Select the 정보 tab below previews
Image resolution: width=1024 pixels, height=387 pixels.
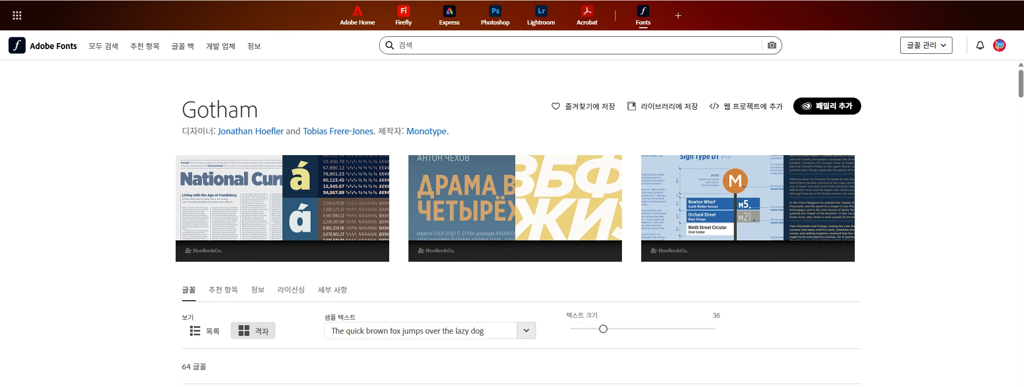pos(258,289)
